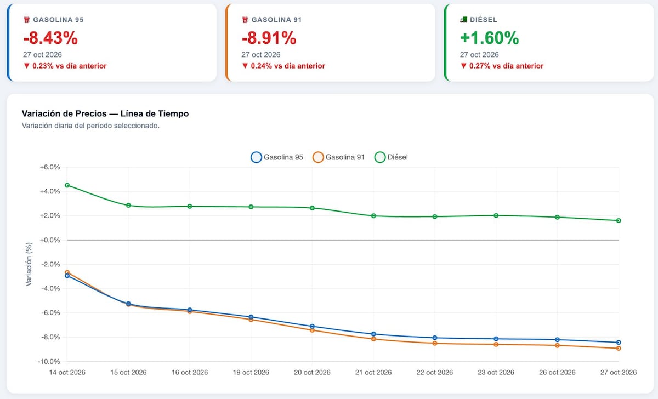Click Gasolina 91 data point at 27 oct 2026
The image size is (658, 399).
(x=619, y=348)
